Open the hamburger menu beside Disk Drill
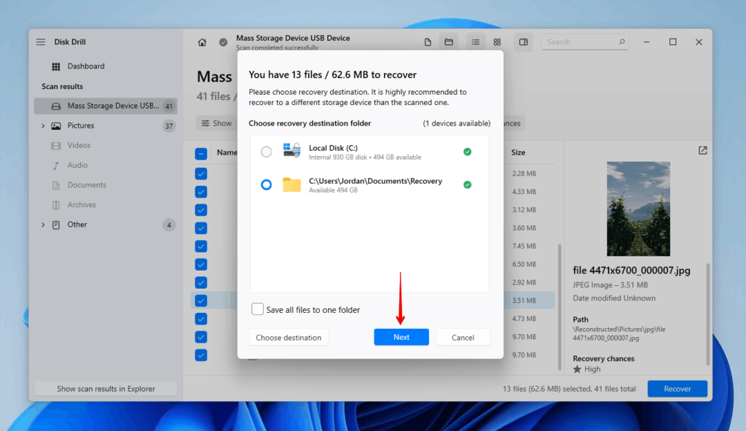This screenshot has height=431, width=746. [x=41, y=42]
